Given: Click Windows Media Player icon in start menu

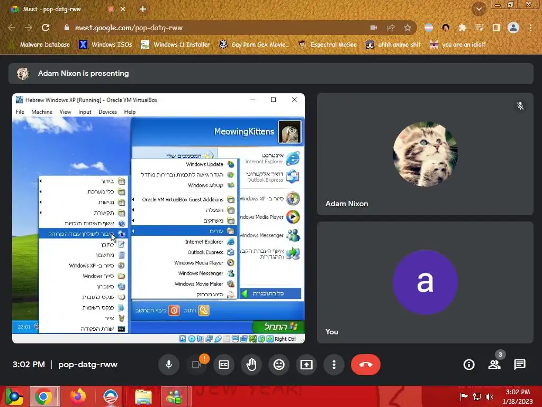Looking at the screenshot, I should click(x=293, y=217).
